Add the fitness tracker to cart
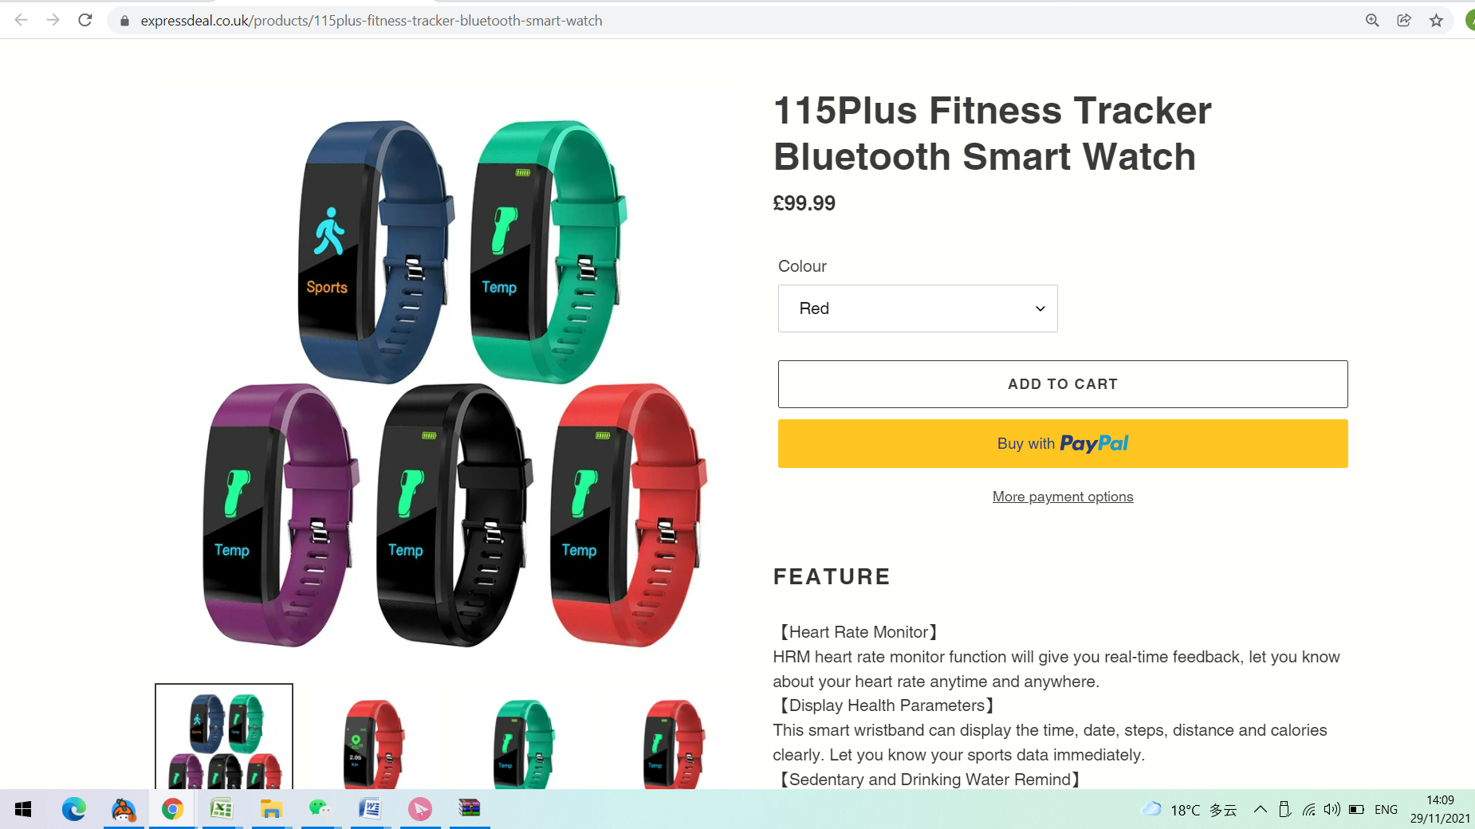 (x=1063, y=384)
